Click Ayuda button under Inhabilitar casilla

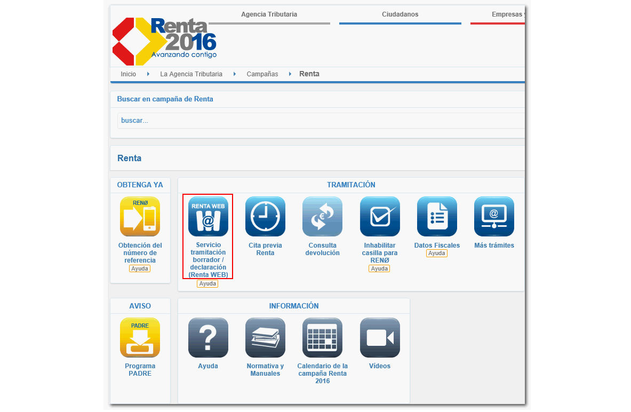pyautogui.click(x=379, y=268)
